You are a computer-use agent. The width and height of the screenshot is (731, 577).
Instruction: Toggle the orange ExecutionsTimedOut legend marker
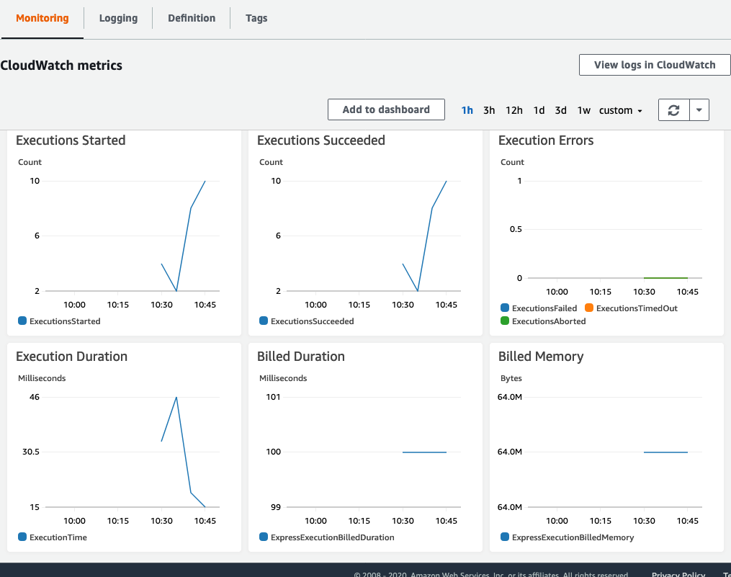(x=589, y=308)
